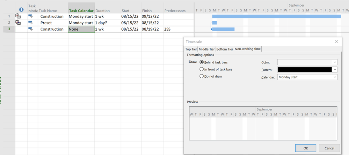The height and width of the screenshot is (155, 349).
Task: Click Monday start calendar cell in row 1
Action: 81,16
